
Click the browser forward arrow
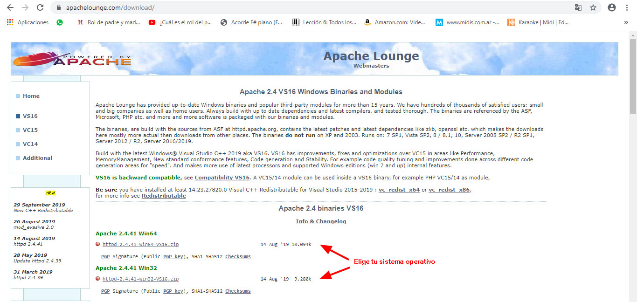point(25,8)
